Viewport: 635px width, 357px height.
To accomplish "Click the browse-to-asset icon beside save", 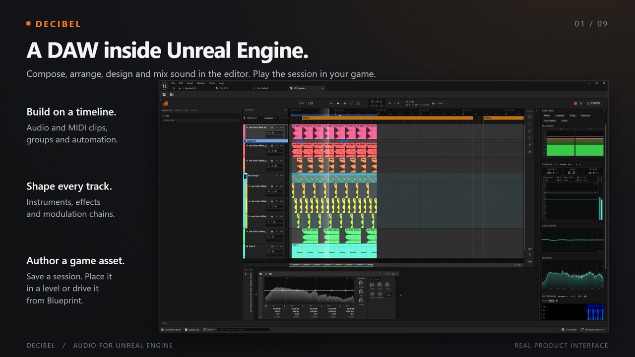I will (x=172, y=94).
